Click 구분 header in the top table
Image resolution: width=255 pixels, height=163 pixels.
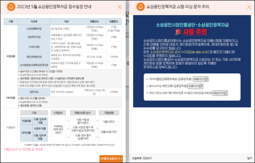[11, 22]
